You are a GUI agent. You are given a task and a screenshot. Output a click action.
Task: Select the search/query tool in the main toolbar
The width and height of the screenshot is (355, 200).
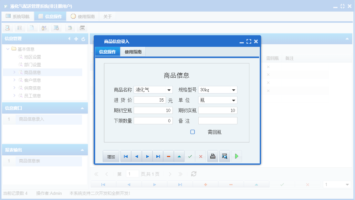7,28
